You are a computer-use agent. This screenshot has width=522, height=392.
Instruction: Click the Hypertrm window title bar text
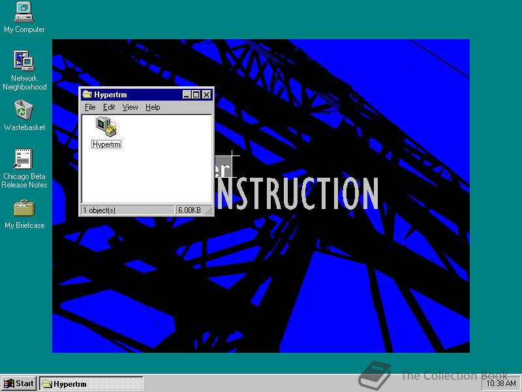point(110,95)
